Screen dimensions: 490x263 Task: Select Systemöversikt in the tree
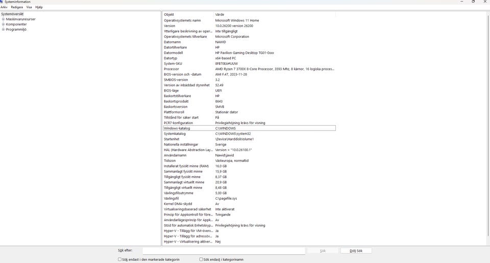click(x=12, y=14)
